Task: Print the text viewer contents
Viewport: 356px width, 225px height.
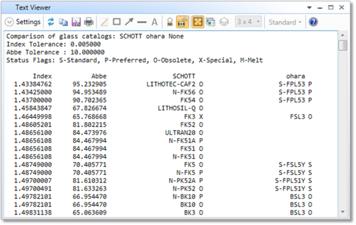Action: point(89,22)
